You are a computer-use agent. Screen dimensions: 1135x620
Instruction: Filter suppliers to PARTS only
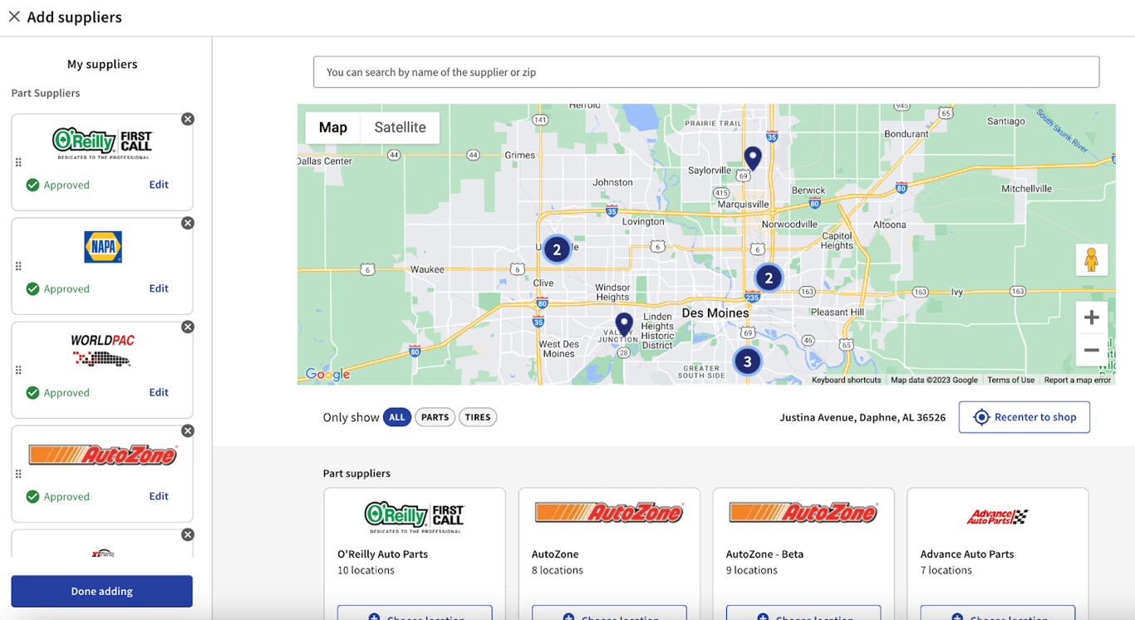pyautogui.click(x=435, y=417)
